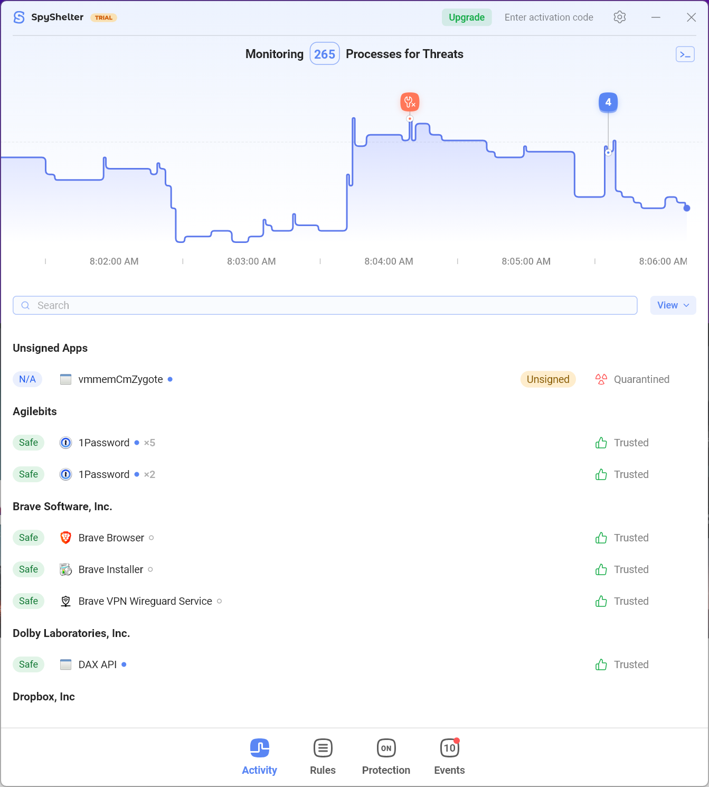Switch to the Rules tab
Screen dimensions: 709x787
323,748
